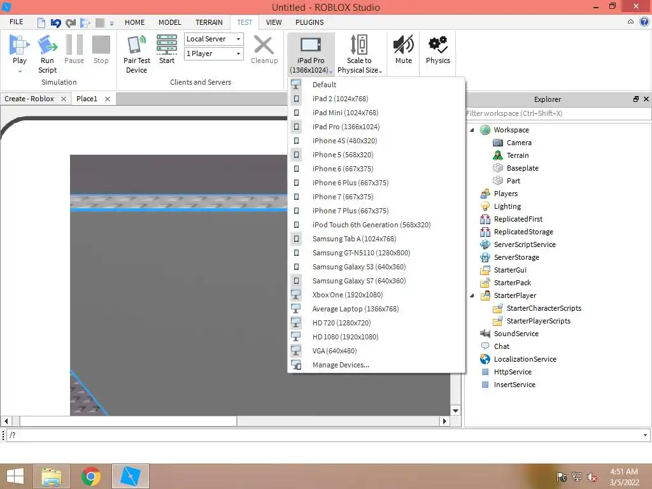
Task: Open Scale to Physical Size dropdown
Action: click(x=359, y=54)
